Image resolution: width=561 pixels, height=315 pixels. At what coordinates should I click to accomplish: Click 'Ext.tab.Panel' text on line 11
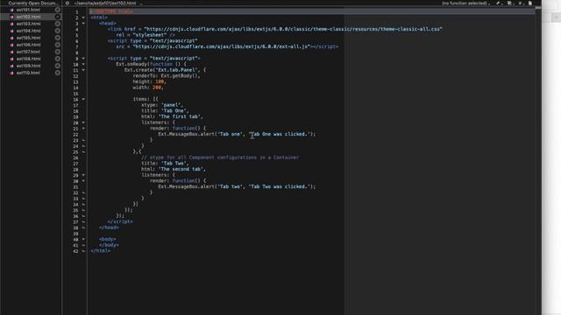click(177, 70)
